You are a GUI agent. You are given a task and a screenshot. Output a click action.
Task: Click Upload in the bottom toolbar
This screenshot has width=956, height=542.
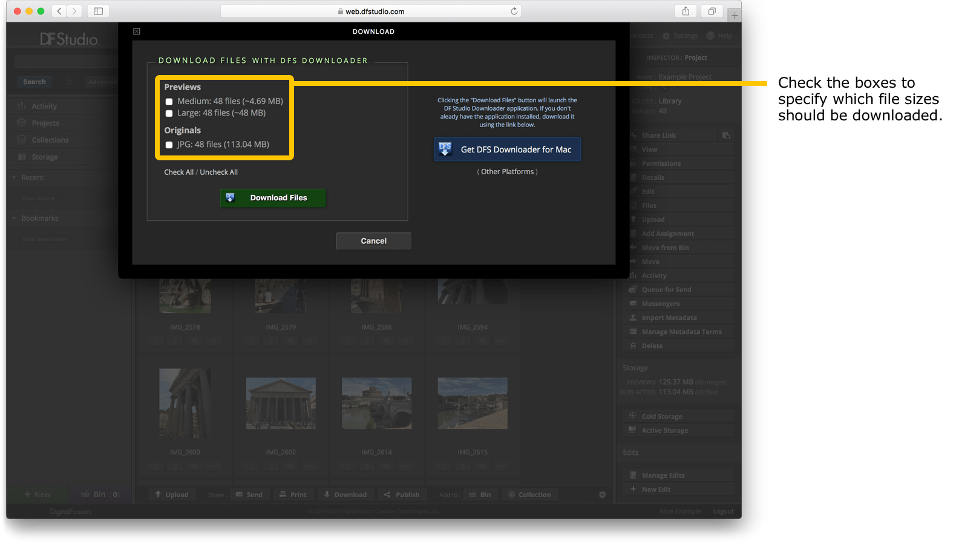pyautogui.click(x=171, y=494)
